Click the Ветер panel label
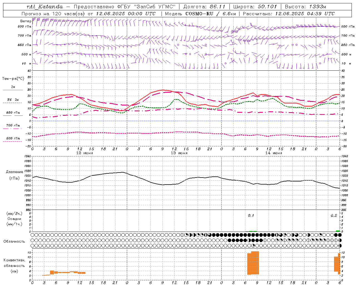 (x=26, y=21)
